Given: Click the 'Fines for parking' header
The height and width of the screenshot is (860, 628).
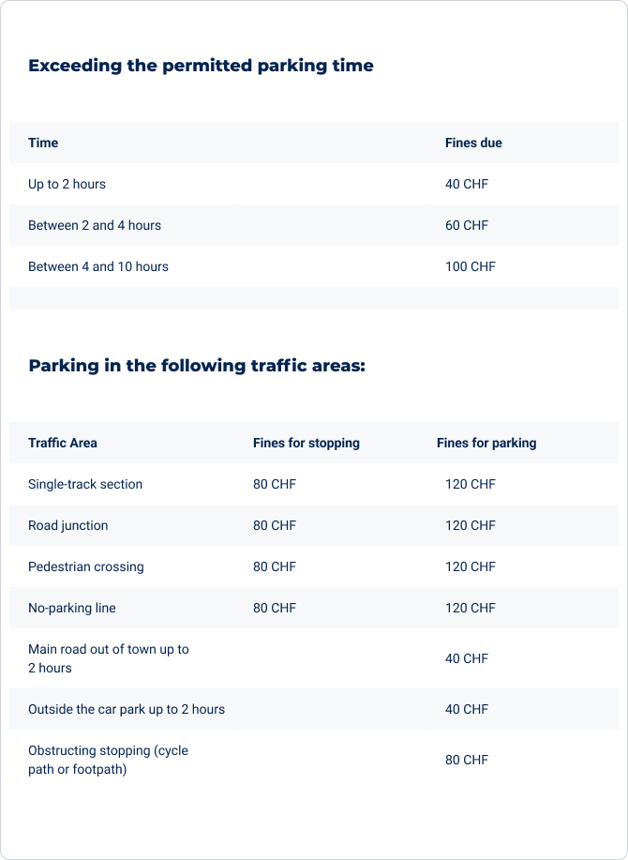Looking at the screenshot, I should (x=486, y=444).
